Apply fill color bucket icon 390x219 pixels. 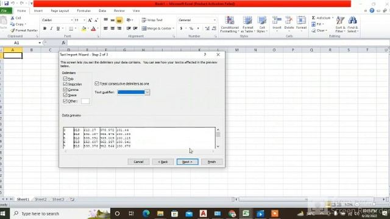[84, 29]
